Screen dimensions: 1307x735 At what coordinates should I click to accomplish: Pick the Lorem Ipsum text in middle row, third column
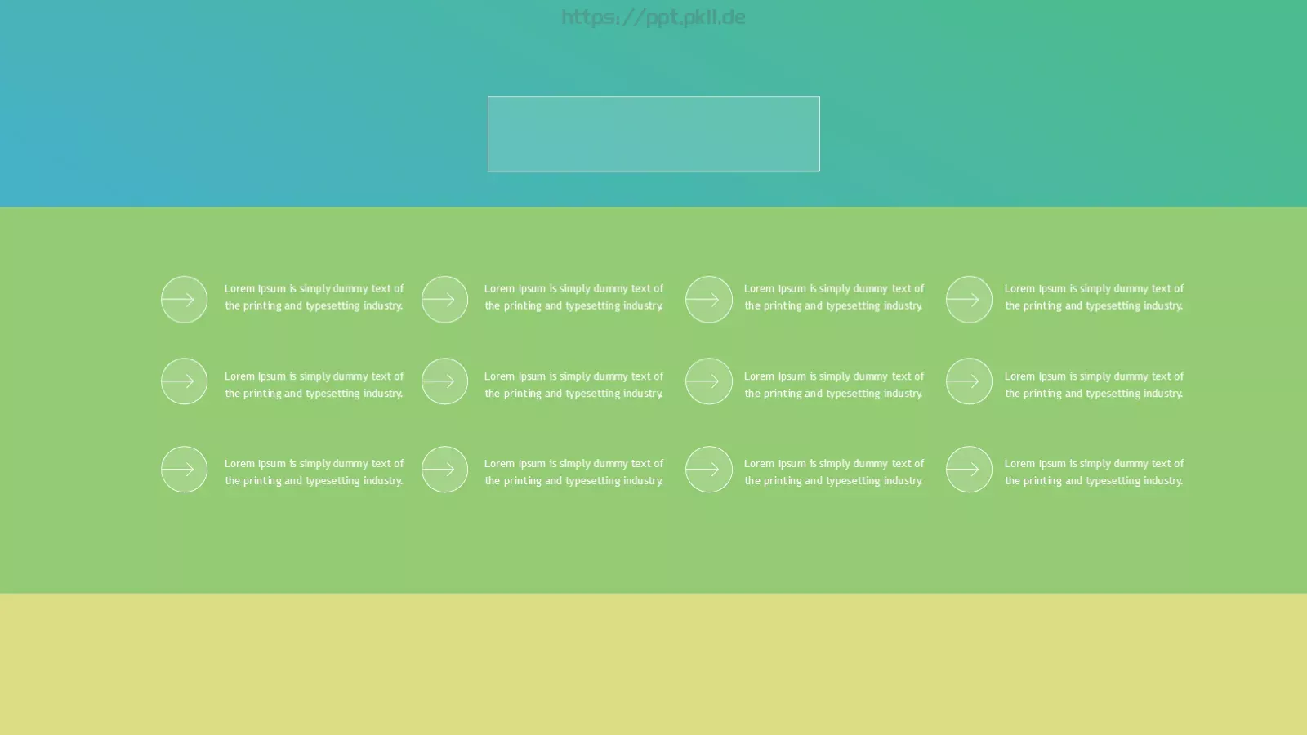pyautogui.click(x=834, y=385)
